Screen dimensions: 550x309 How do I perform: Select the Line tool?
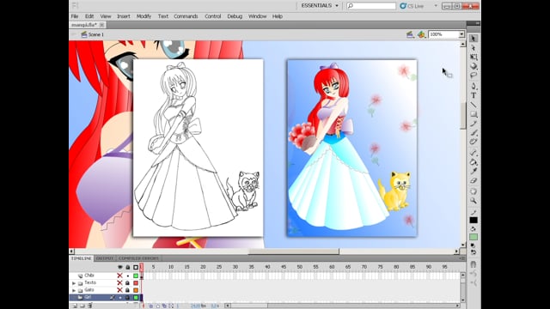[474, 105]
